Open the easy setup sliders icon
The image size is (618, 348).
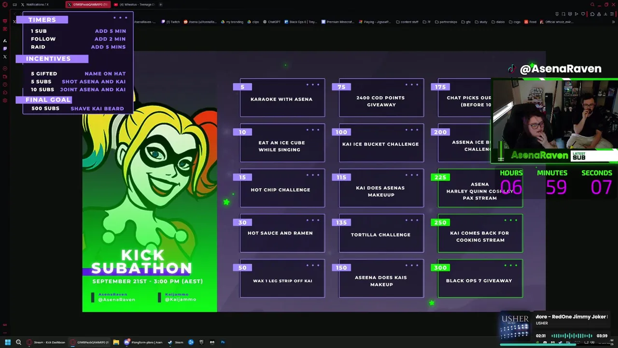click(x=612, y=14)
